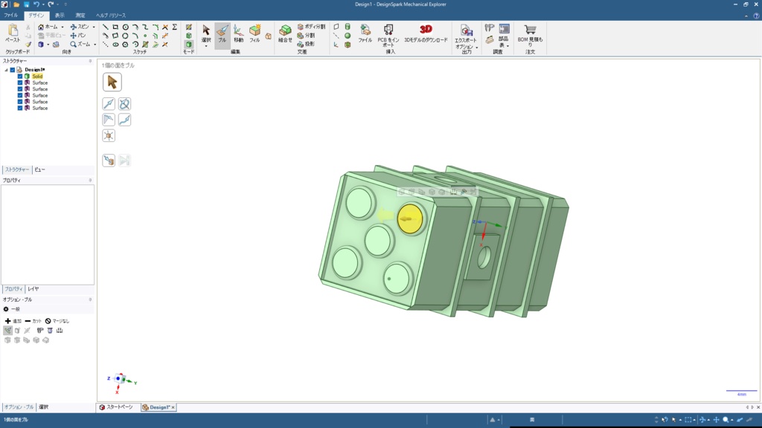762x428 pixels.
Task: Open the ズーム dropdown arrow
Action: (95, 45)
